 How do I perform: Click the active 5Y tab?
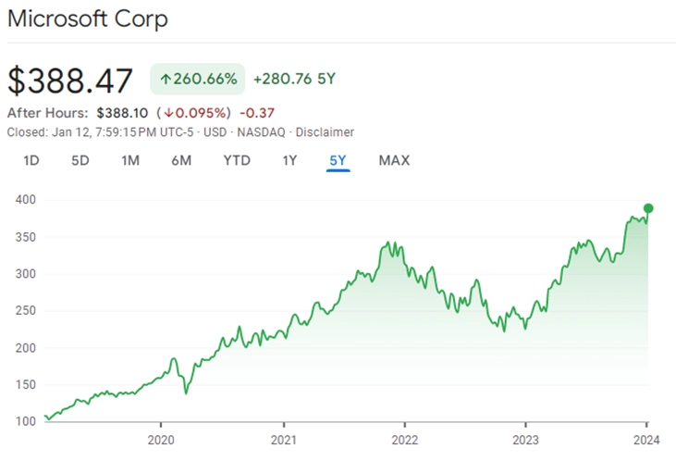[x=338, y=160]
